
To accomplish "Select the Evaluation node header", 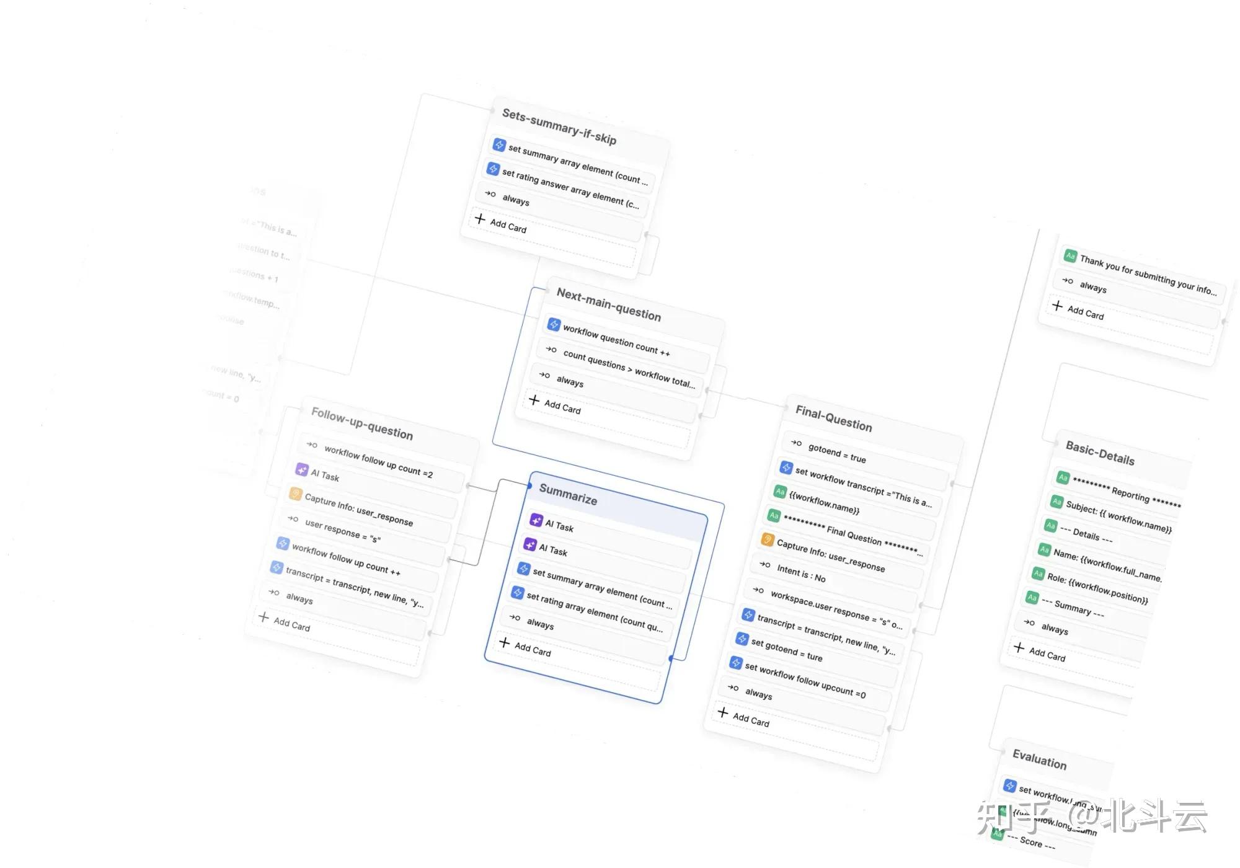I will coord(1039,759).
